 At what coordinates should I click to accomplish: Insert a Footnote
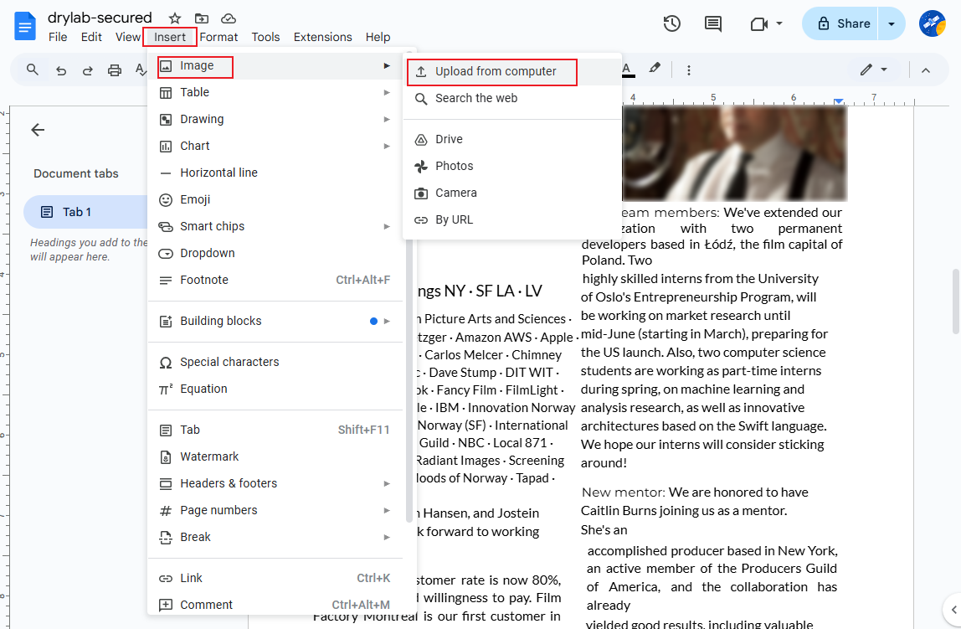(x=275, y=281)
